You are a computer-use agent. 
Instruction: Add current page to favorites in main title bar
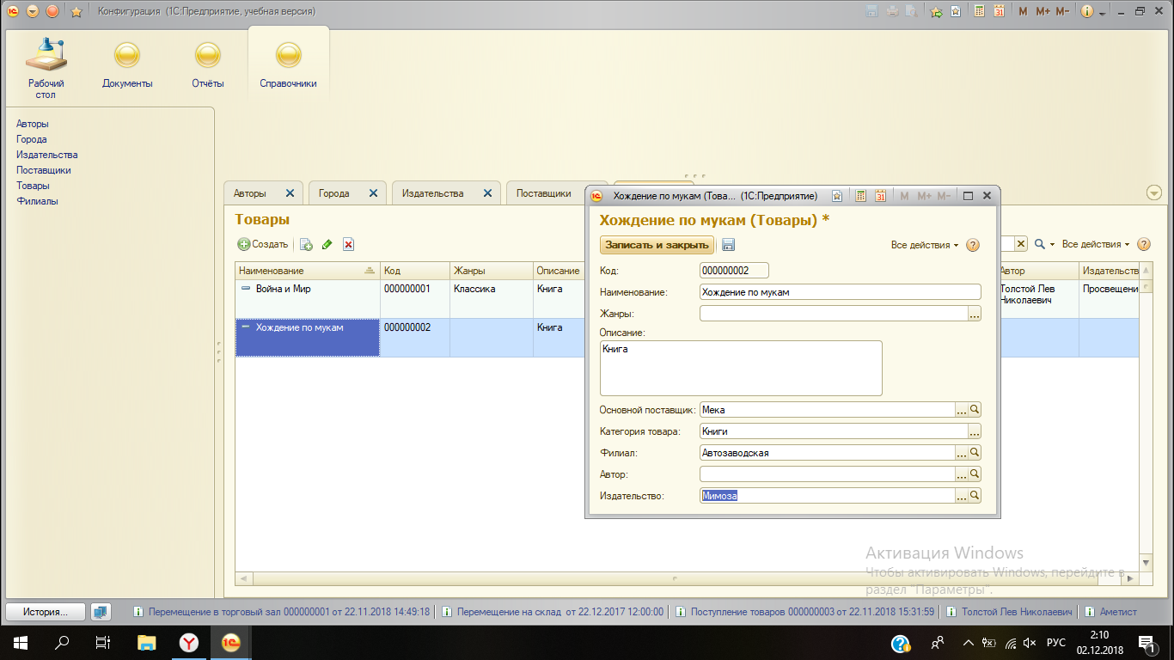955,12
